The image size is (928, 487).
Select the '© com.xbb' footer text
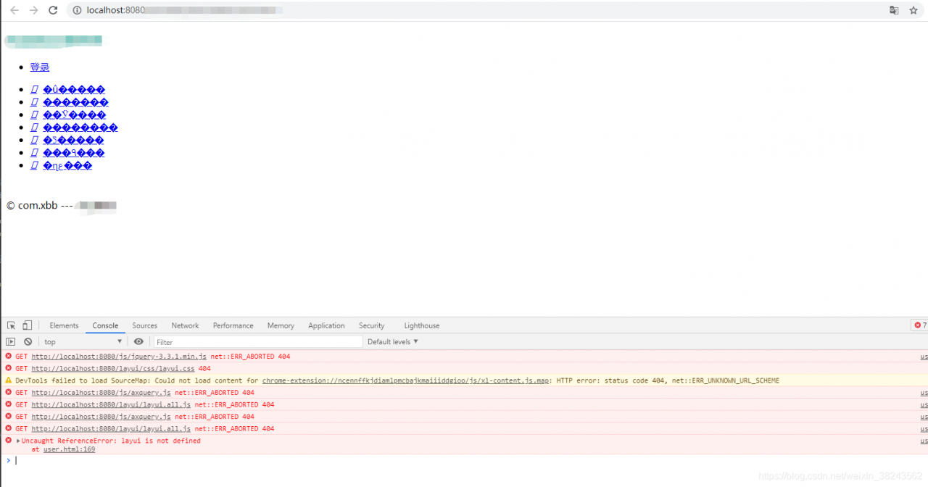31,205
